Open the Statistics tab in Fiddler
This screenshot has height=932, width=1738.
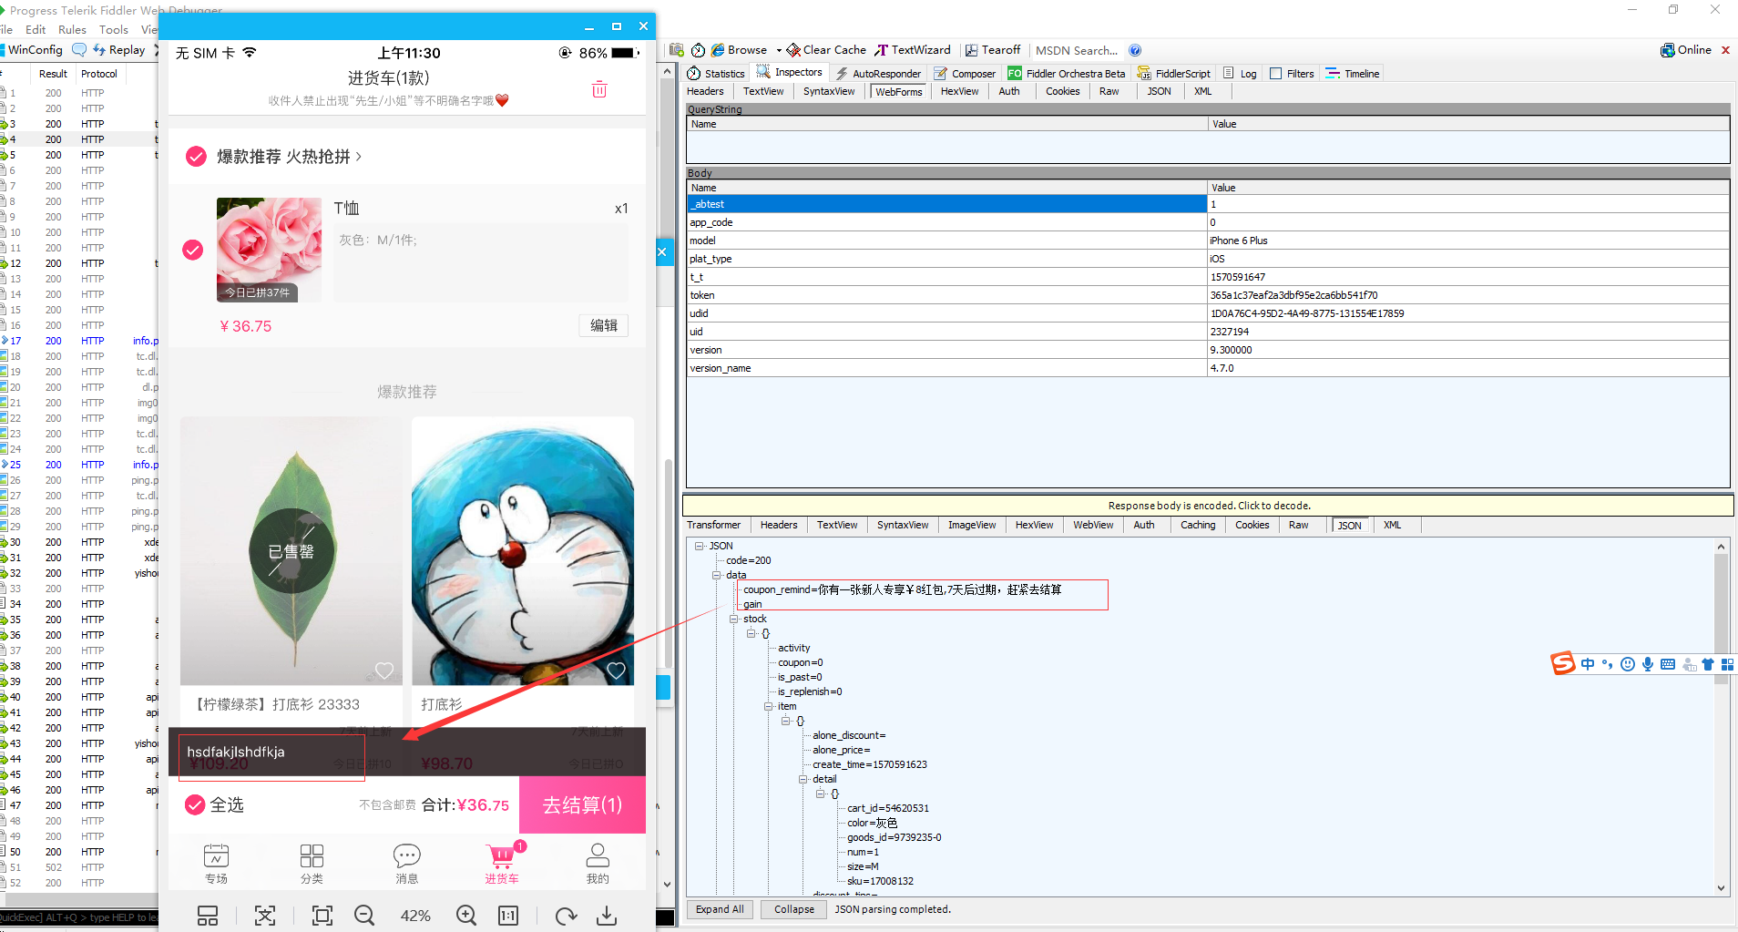click(x=716, y=74)
